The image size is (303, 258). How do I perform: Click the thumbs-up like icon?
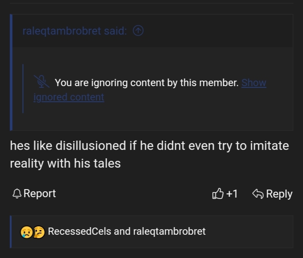[x=217, y=194]
